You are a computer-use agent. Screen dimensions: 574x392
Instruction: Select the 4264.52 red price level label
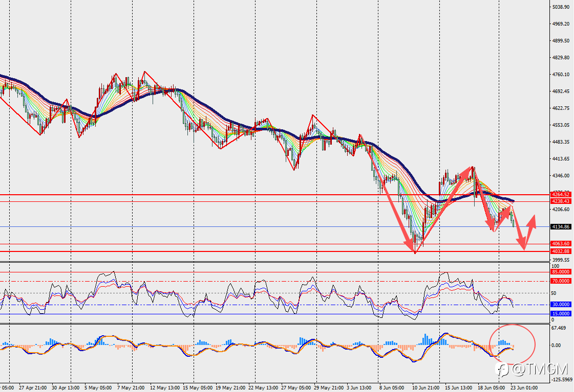[561, 195]
